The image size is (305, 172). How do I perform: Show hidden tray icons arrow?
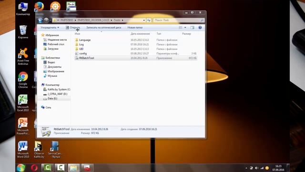[246, 168]
